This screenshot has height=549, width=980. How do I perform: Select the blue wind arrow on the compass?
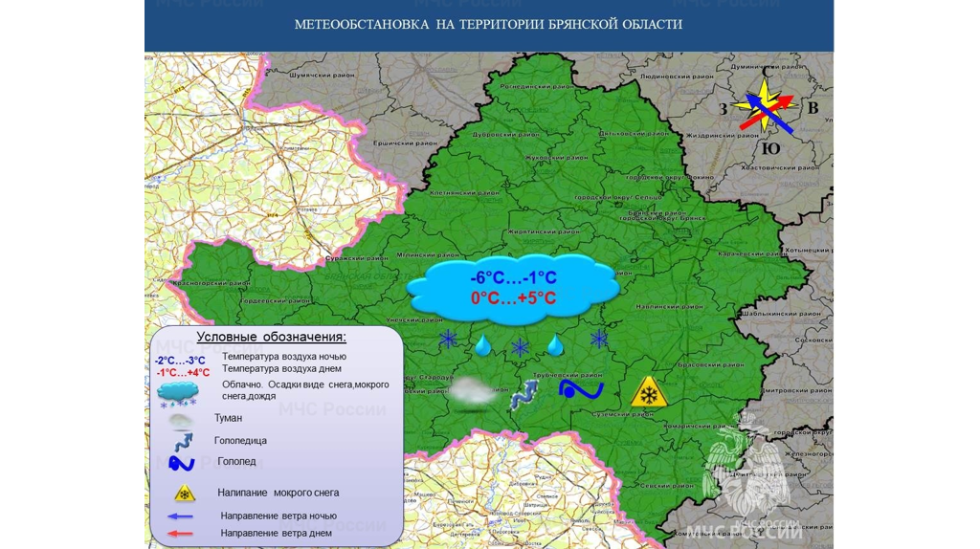click(769, 114)
